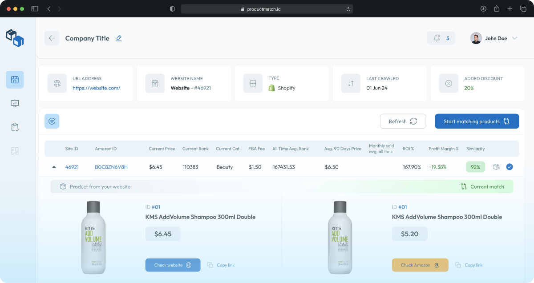Image resolution: width=534 pixels, height=283 pixels.
Task: Click the productmatch.io address bar
Action: coord(267,9)
